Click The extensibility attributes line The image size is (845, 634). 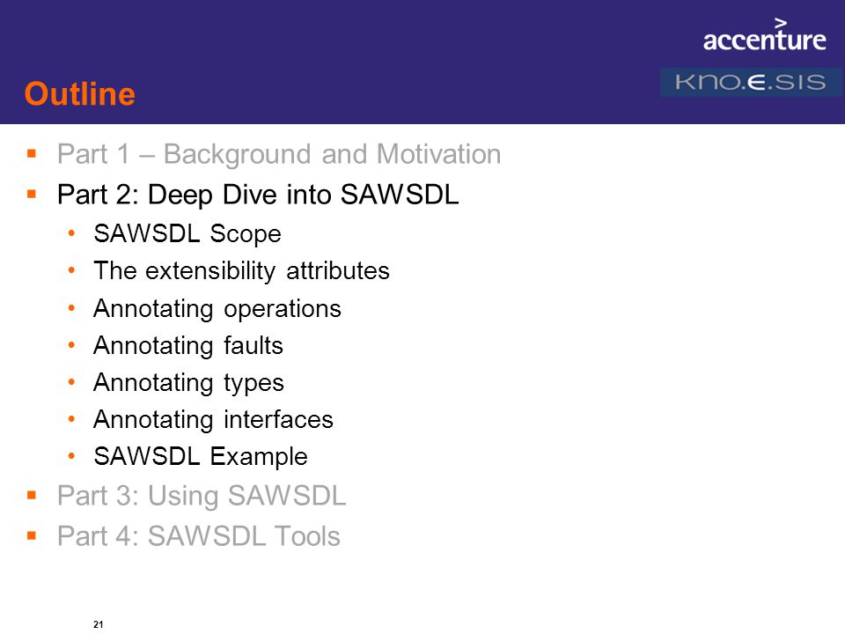coord(241,270)
